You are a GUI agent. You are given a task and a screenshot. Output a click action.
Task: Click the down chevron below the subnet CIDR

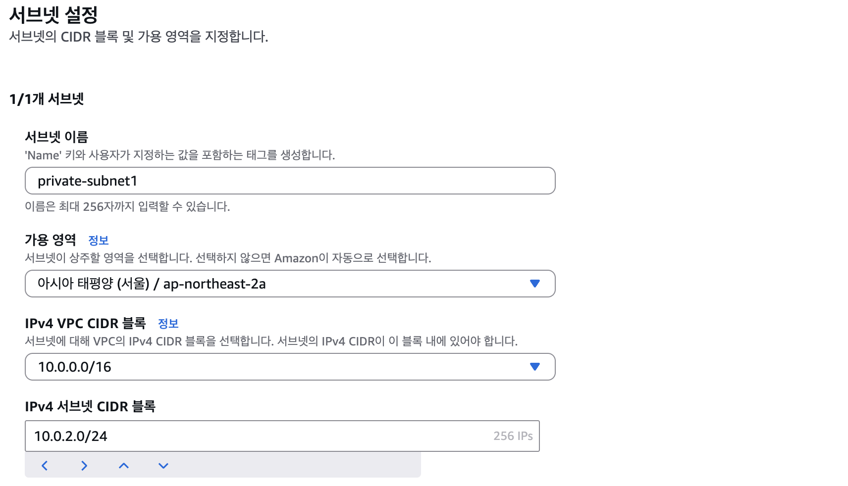point(163,466)
